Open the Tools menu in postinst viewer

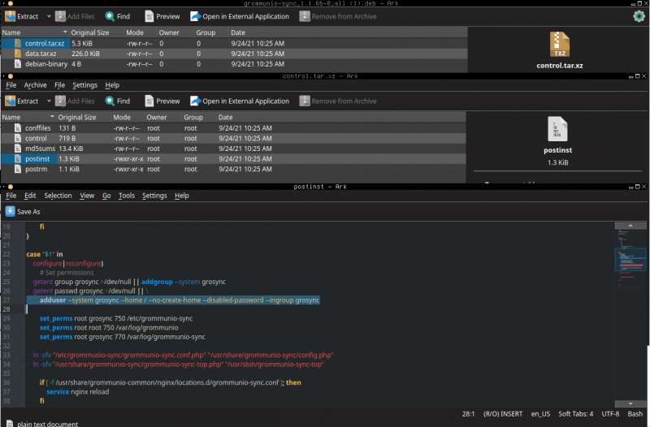click(x=127, y=196)
